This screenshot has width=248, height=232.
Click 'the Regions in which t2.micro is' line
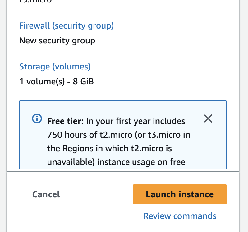click(109, 149)
